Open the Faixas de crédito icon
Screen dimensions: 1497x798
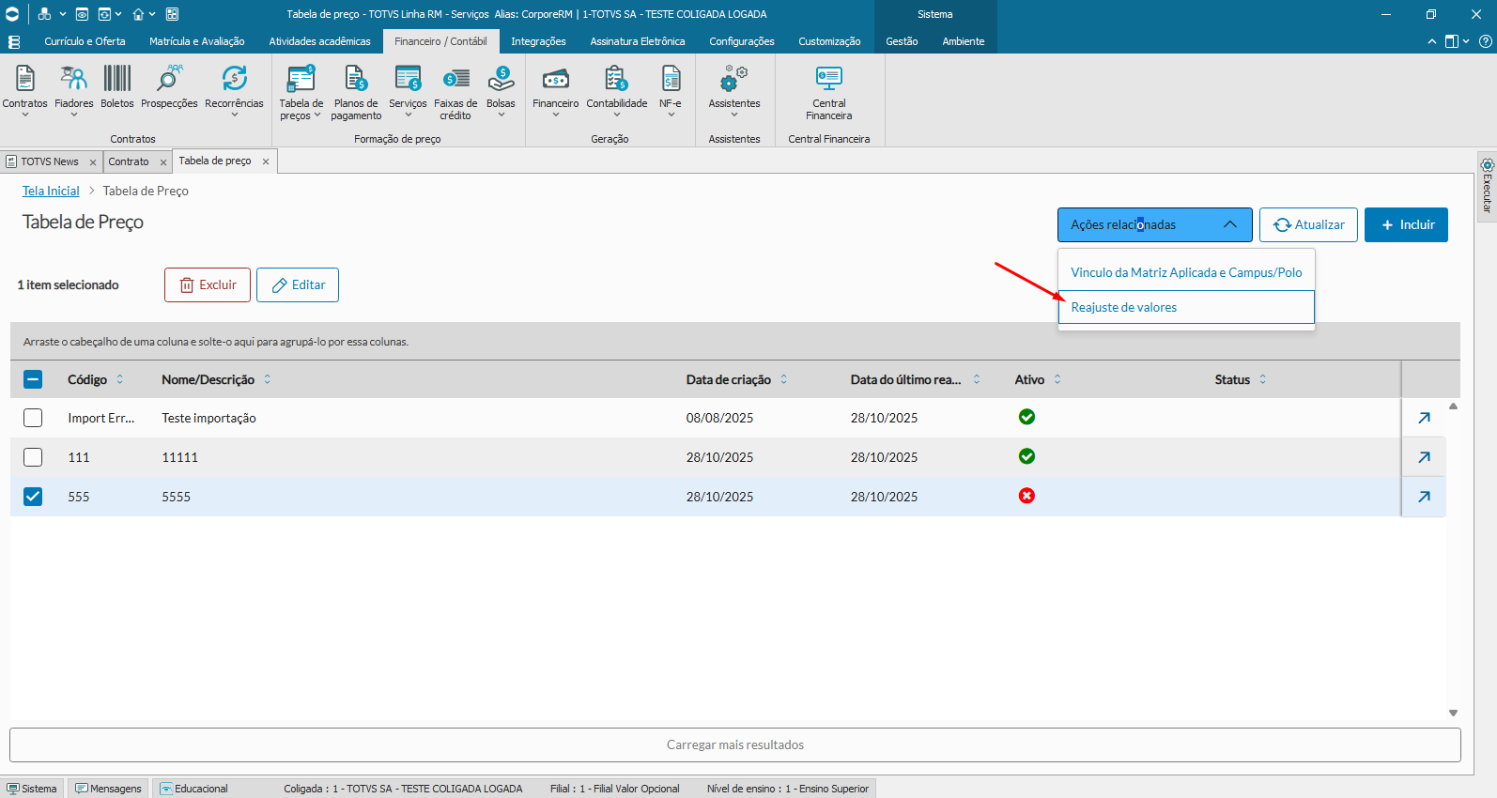[x=455, y=79]
